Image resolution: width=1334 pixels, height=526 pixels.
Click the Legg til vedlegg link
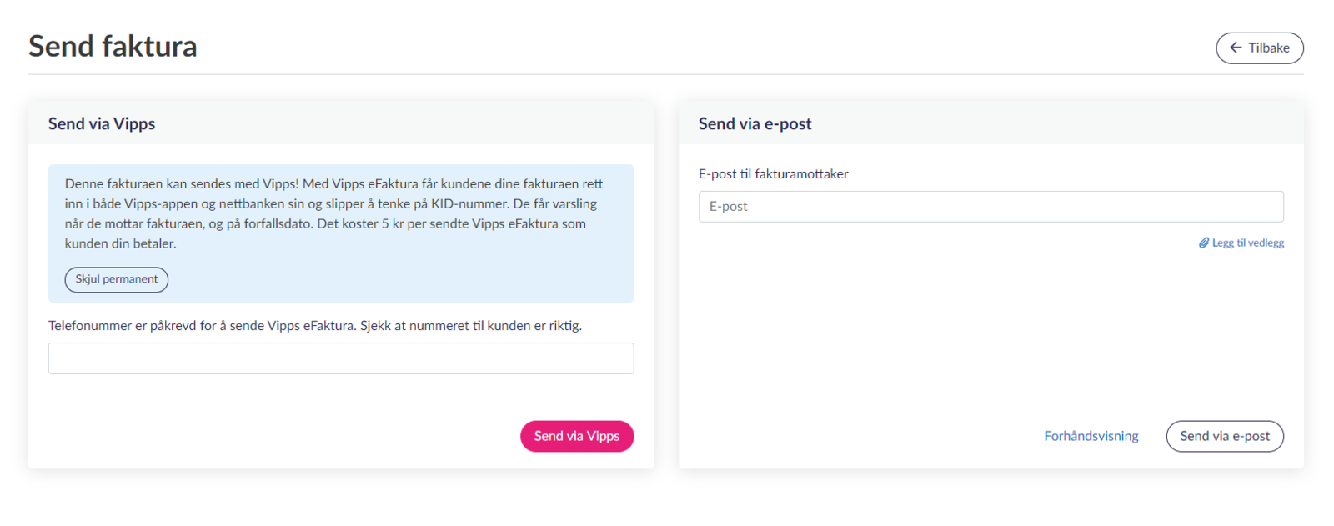point(1241,243)
